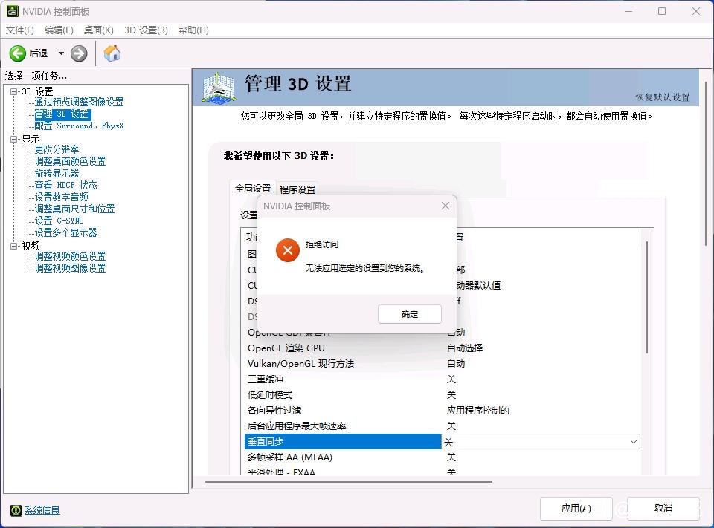Switch to the 全局设置 tab
The image size is (714, 528).
(x=253, y=189)
